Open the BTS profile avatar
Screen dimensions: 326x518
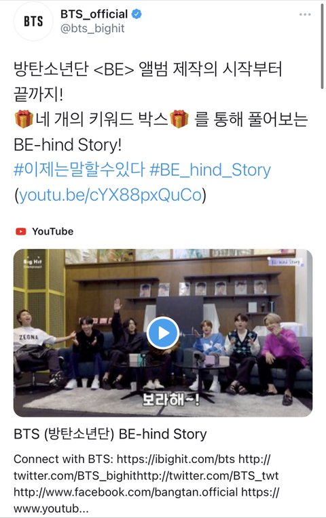click(33, 21)
